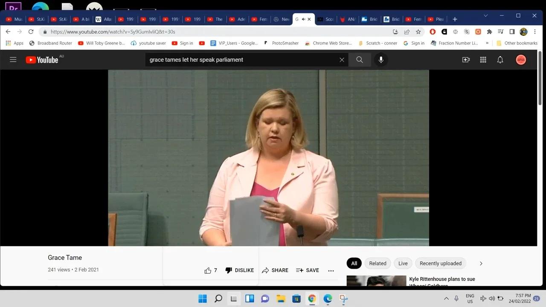Expand the taskbar hidden icons chevron
Image resolution: width=546 pixels, height=307 pixels.
click(446, 298)
